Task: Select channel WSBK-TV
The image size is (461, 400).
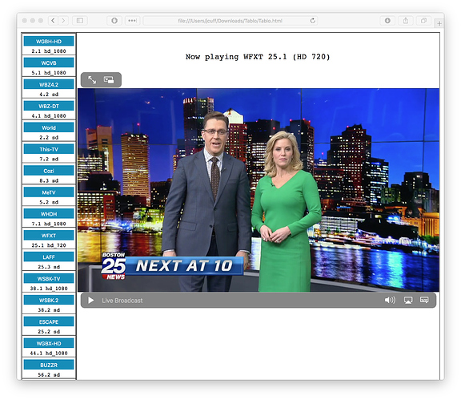Action: coord(49,278)
